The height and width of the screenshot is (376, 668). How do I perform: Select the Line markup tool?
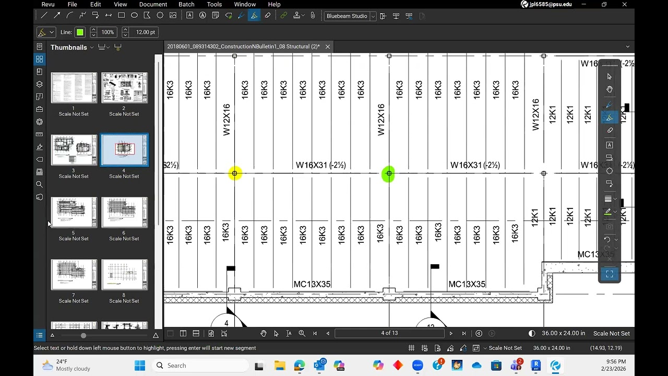tap(44, 16)
